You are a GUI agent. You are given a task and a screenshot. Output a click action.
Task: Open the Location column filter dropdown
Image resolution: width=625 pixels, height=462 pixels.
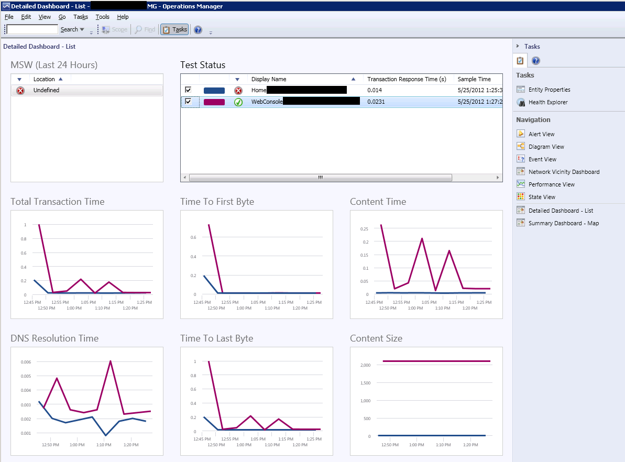[x=19, y=79]
